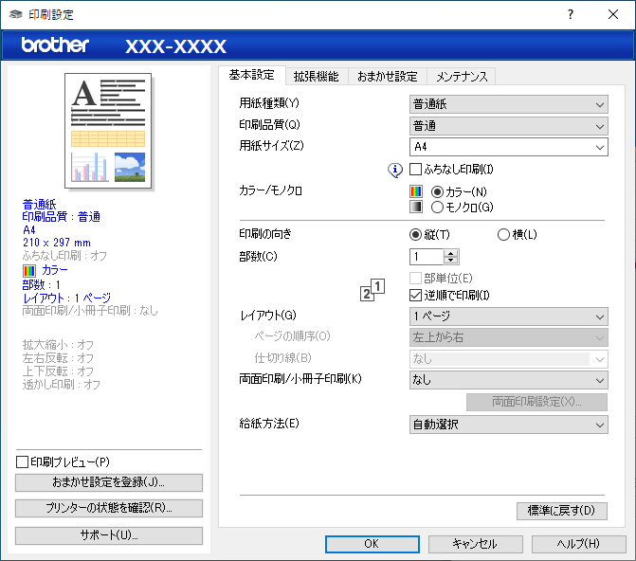
Task: Enable 印刷プレビュー checkbox
Action: pyautogui.click(x=22, y=461)
